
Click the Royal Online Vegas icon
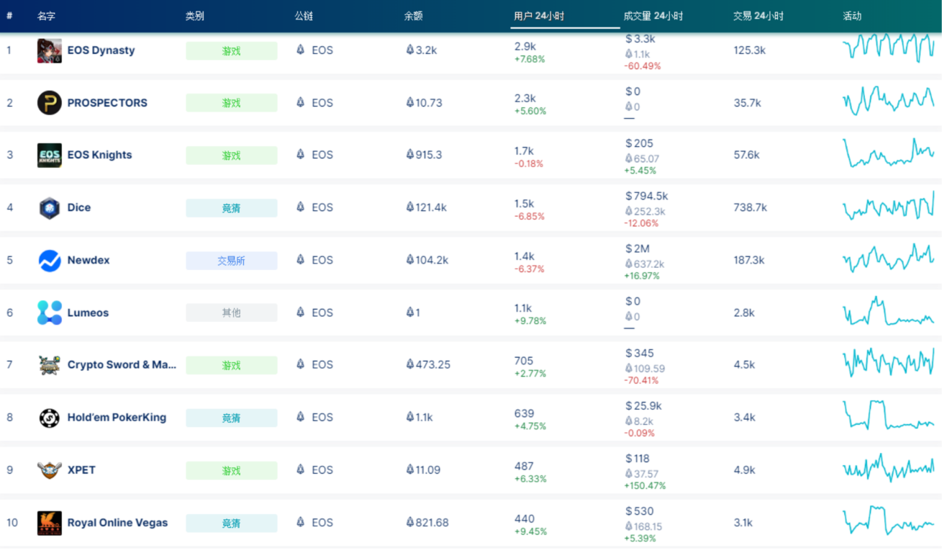pyautogui.click(x=50, y=523)
